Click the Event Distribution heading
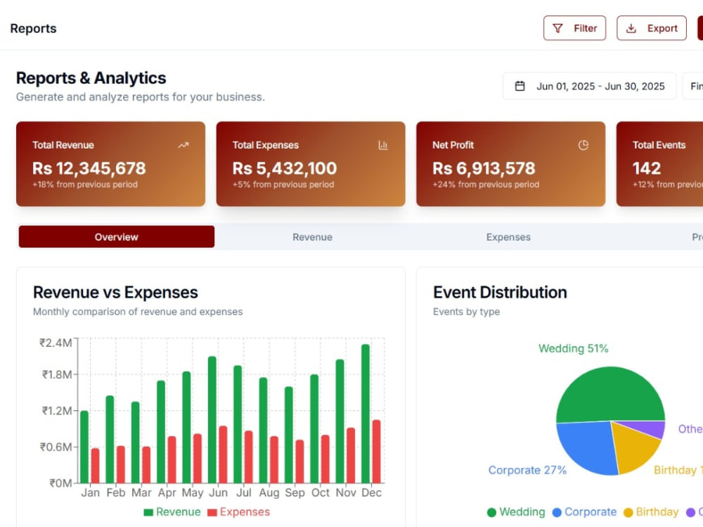The image size is (703, 527). (500, 292)
